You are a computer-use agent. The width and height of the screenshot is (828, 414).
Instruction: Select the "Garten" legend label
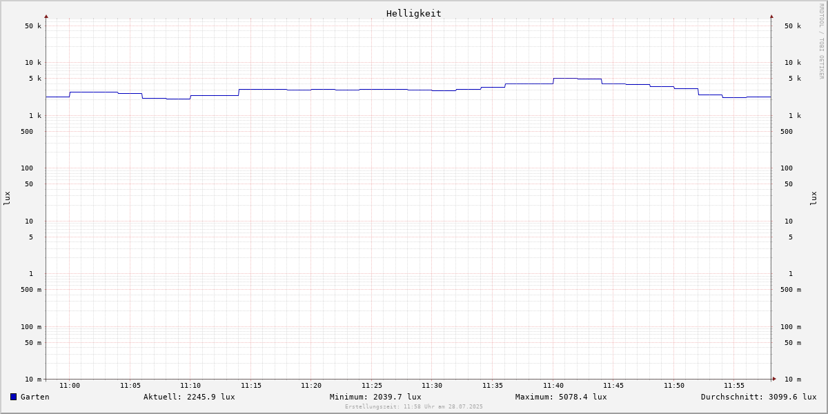point(35,397)
